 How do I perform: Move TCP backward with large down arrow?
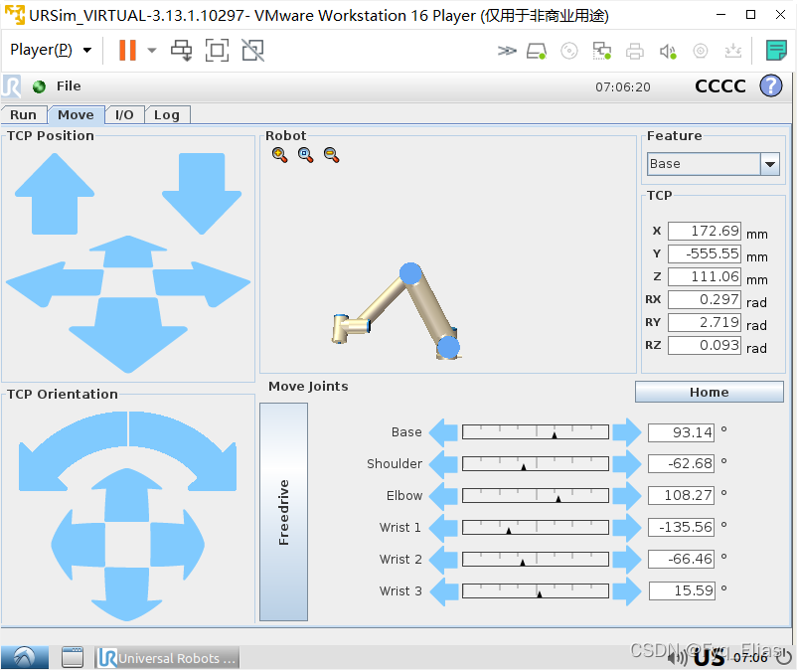pyautogui.click(x=128, y=336)
